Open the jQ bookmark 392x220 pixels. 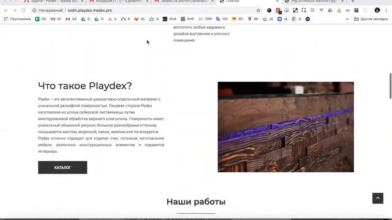[268, 19]
